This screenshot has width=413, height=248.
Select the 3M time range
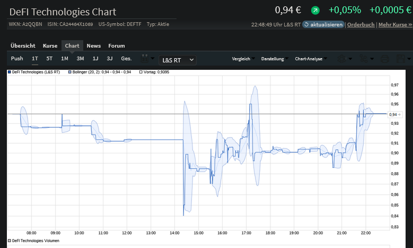coord(80,59)
